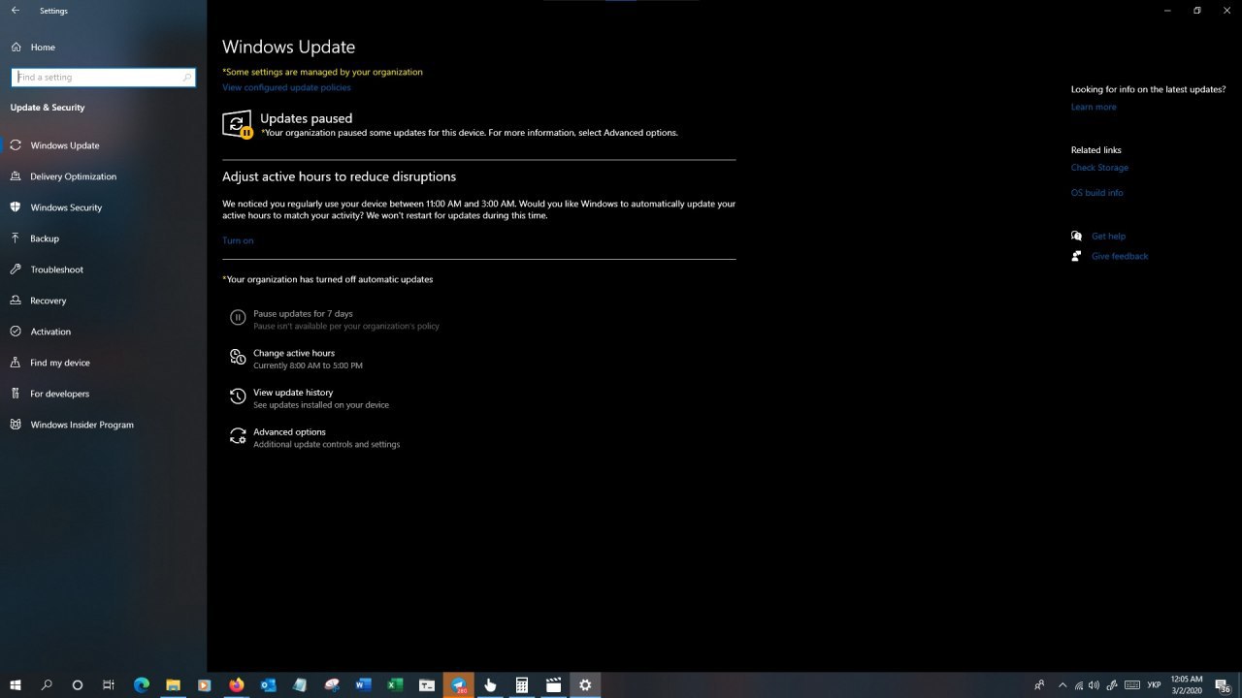Click the Backup arrow icon
This screenshot has width=1242, height=698.
coord(16,238)
